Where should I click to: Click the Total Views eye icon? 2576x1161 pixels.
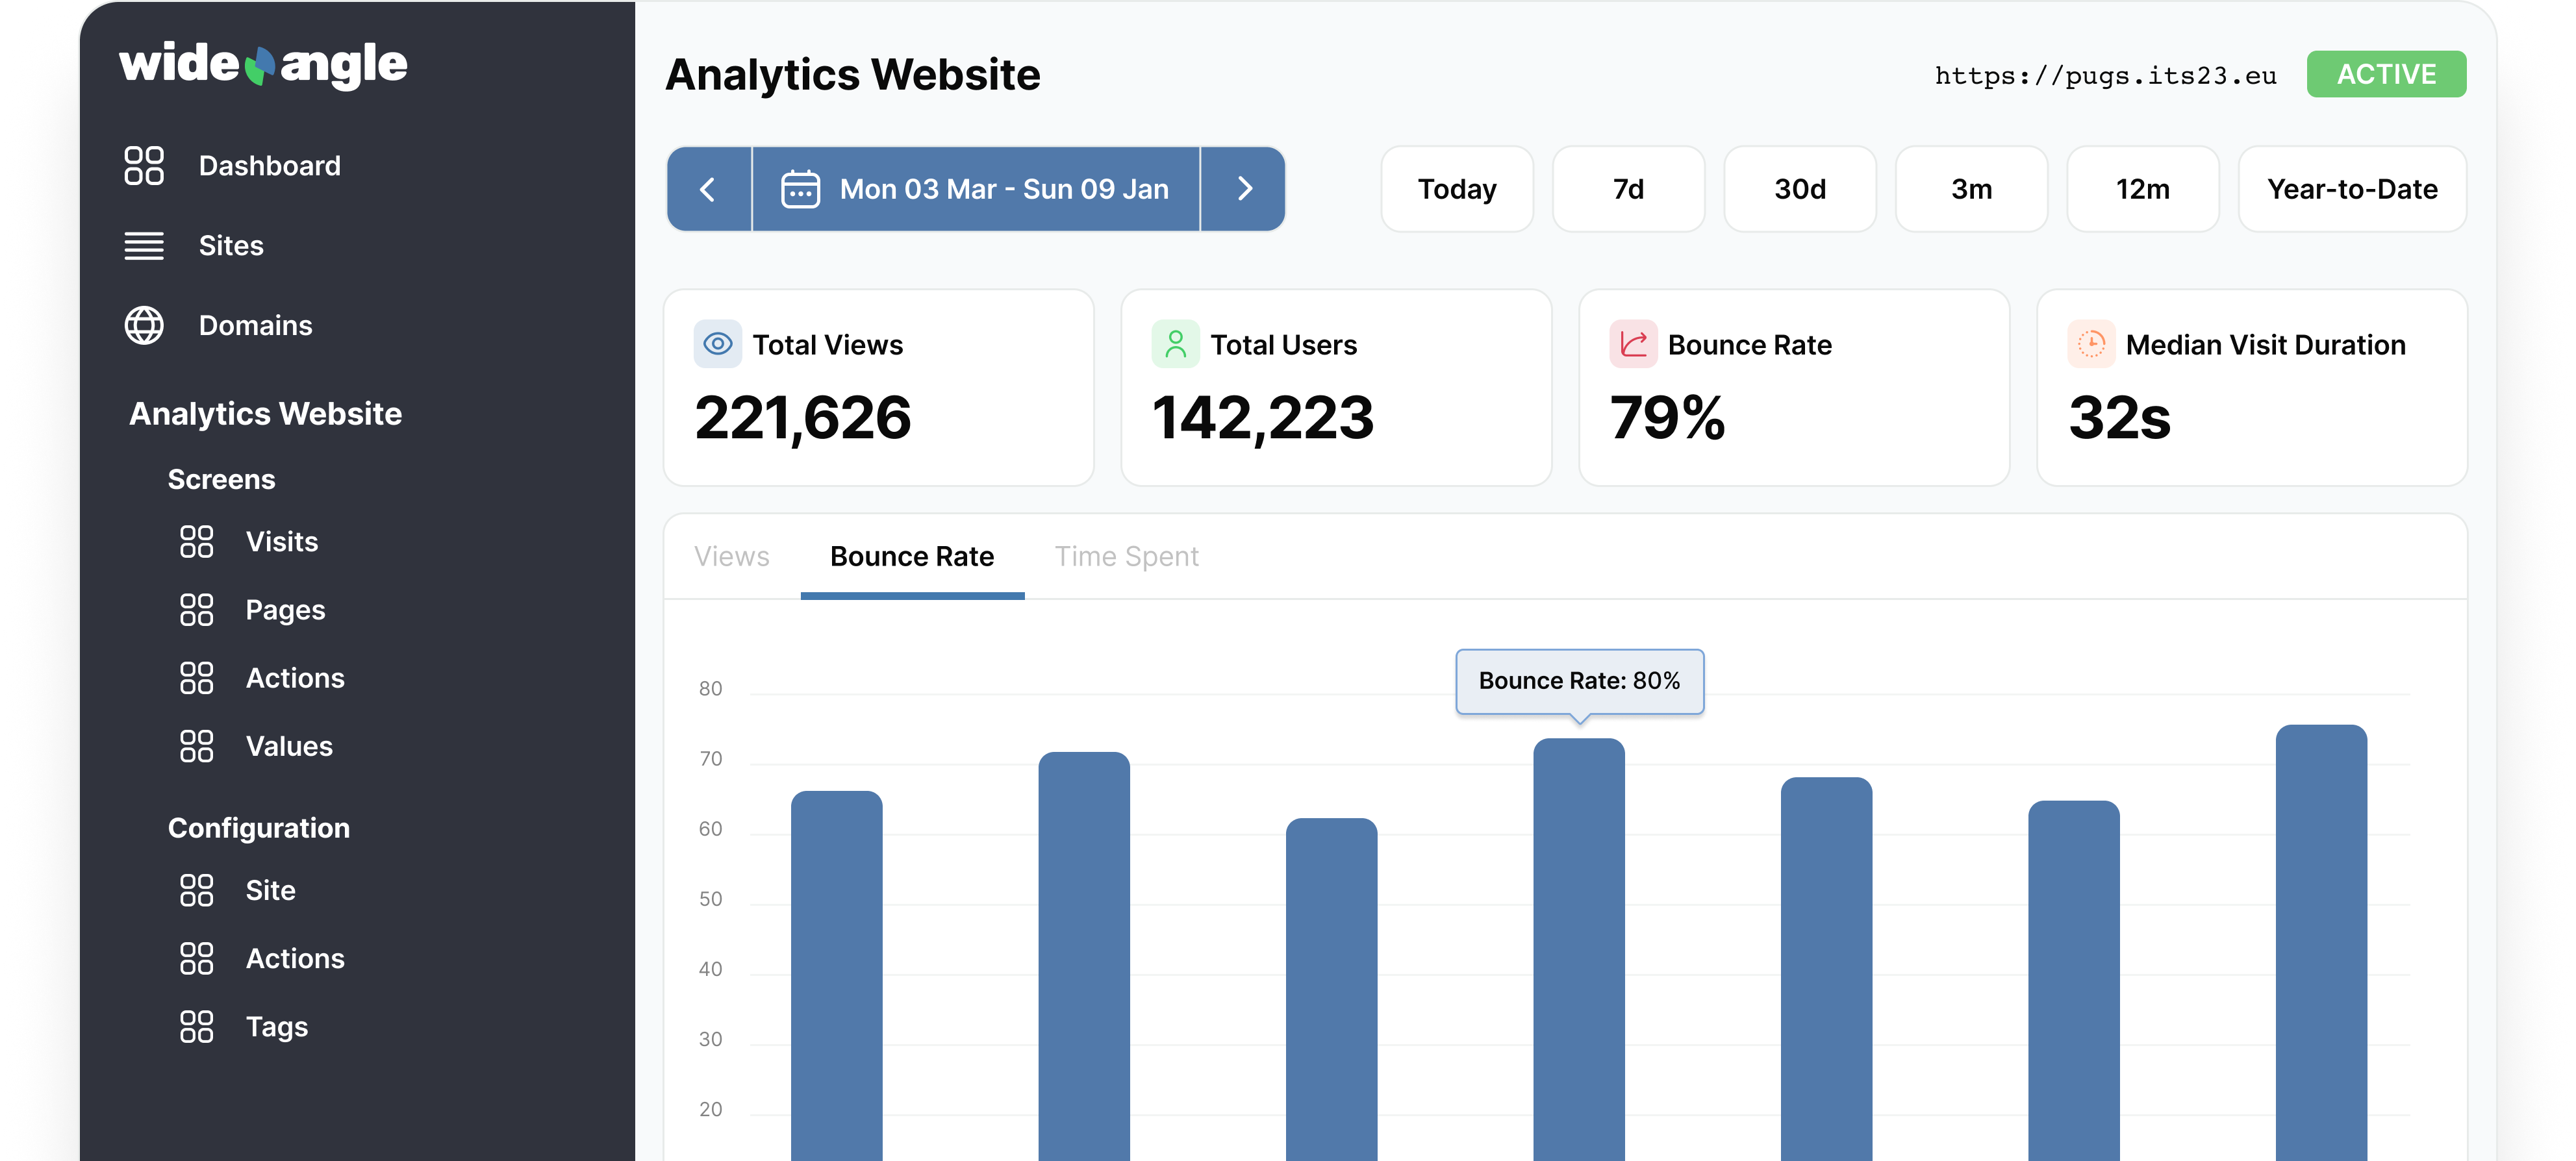tap(718, 344)
